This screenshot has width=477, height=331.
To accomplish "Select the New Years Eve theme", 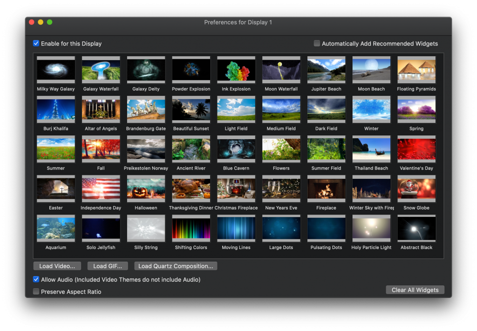I will coord(281,189).
